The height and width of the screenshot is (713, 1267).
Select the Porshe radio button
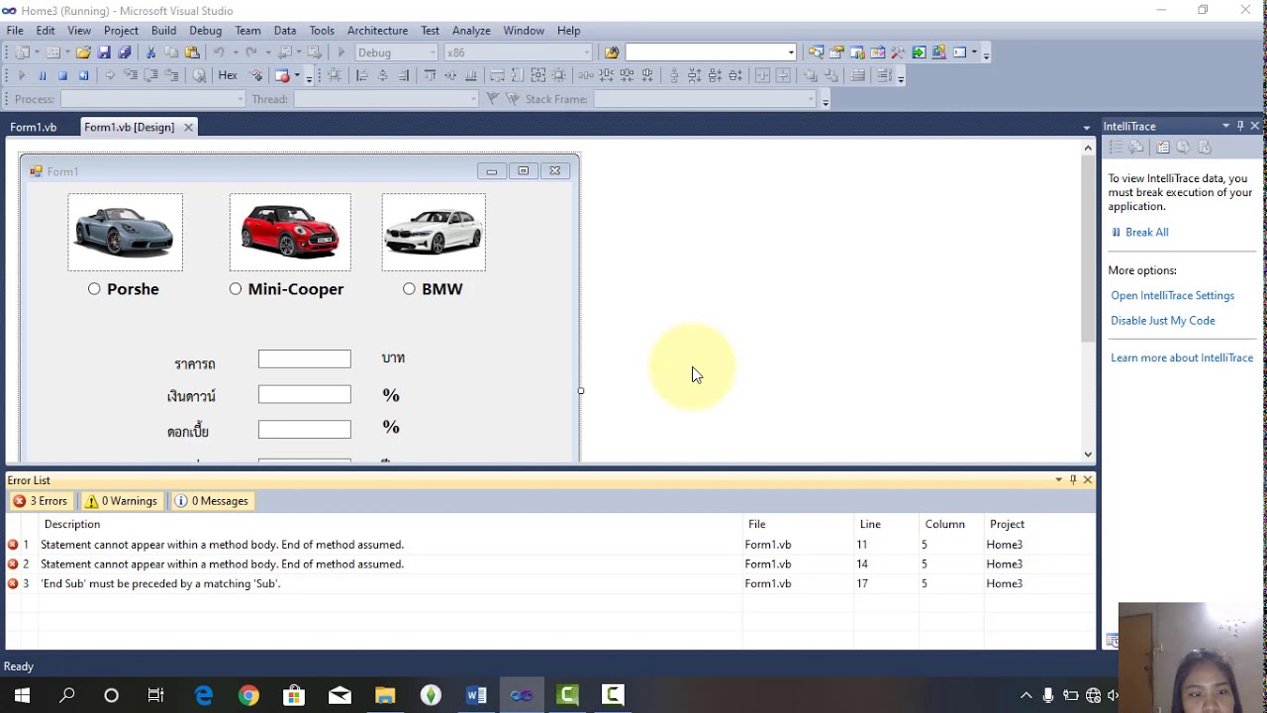point(94,289)
